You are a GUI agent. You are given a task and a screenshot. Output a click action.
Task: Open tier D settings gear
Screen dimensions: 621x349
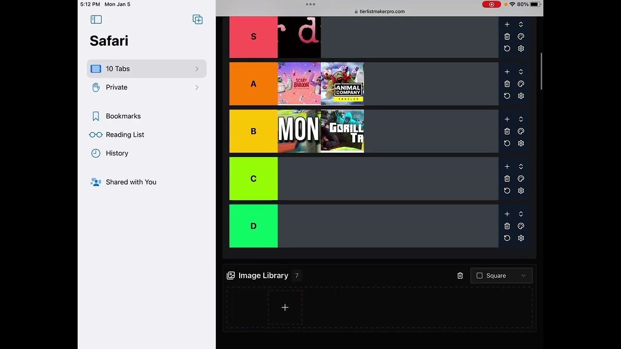coord(521,238)
